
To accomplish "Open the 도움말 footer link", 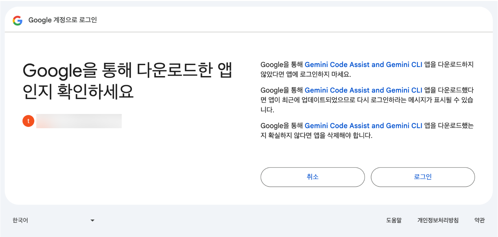I will (x=394, y=220).
